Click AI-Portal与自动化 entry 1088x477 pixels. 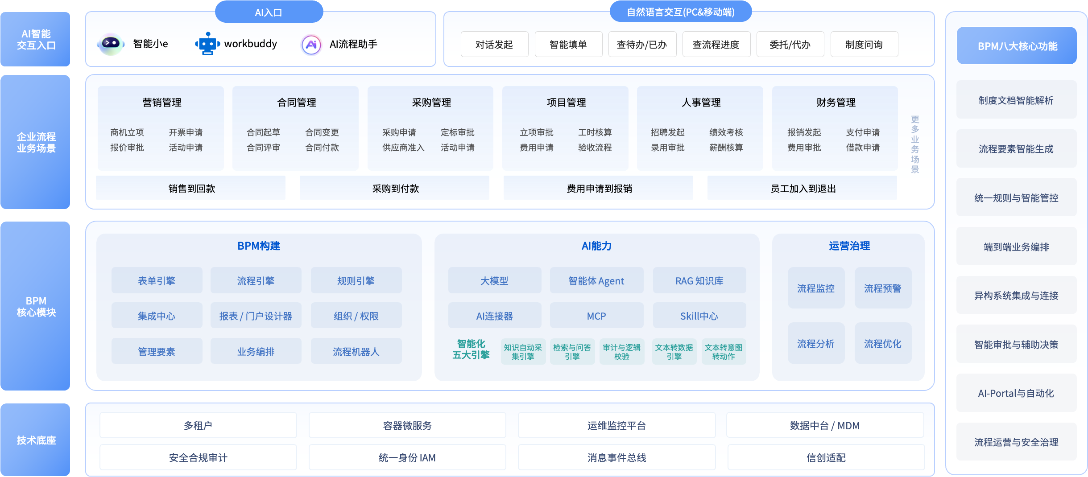pos(1017,393)
